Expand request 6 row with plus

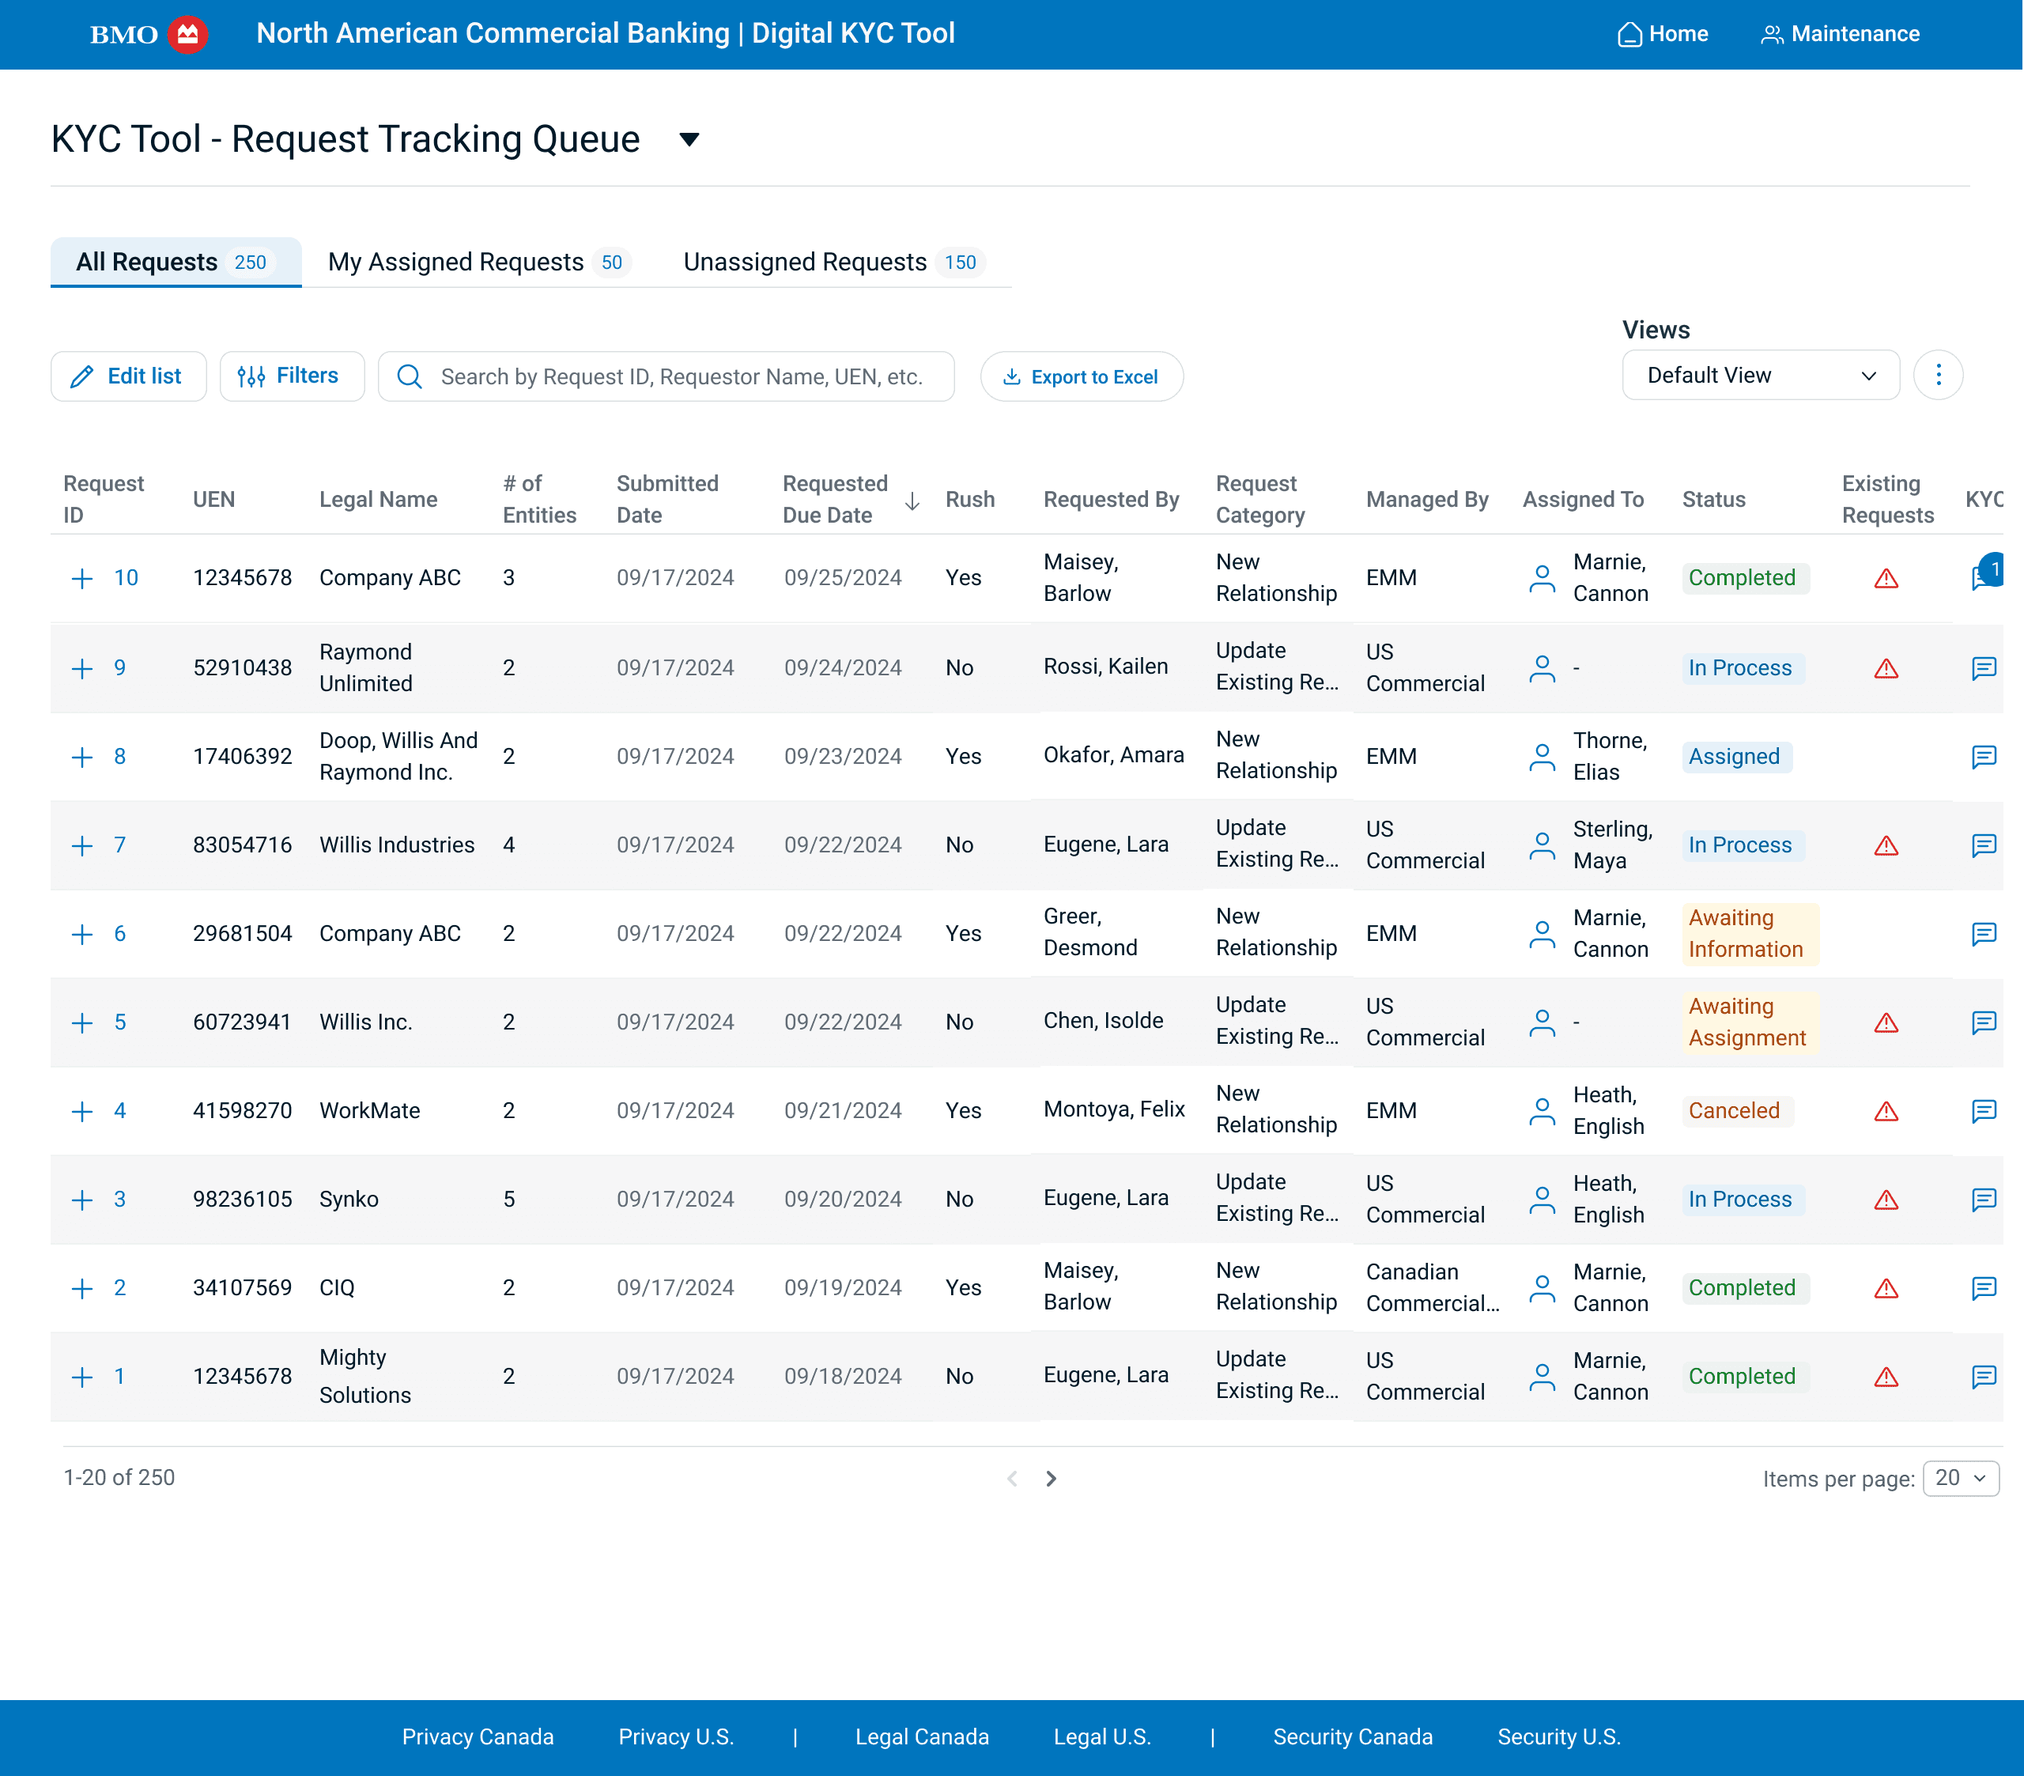pos(82,934)
